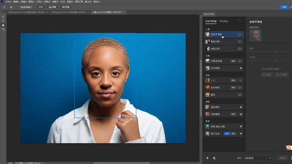Viewport: 292px width, 164px height.
Task: Click the 智能肖像 filter thumbnail icon
Action: (x=208, y=41)
